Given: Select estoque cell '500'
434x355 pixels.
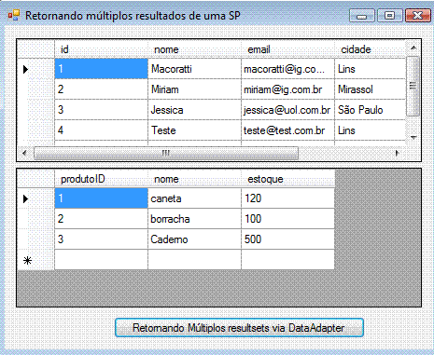Looking at the screenshot, I should point(287,239).
